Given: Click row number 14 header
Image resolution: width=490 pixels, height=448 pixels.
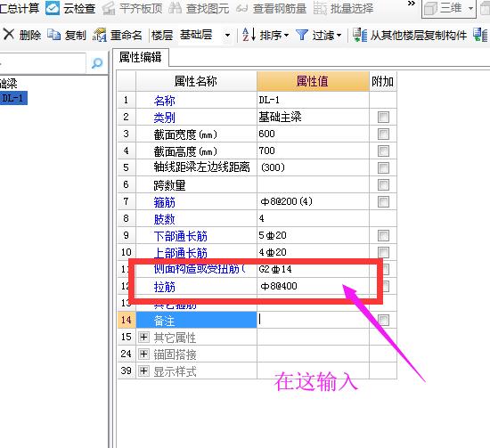Looking at the screenshot, I should 127,320.
